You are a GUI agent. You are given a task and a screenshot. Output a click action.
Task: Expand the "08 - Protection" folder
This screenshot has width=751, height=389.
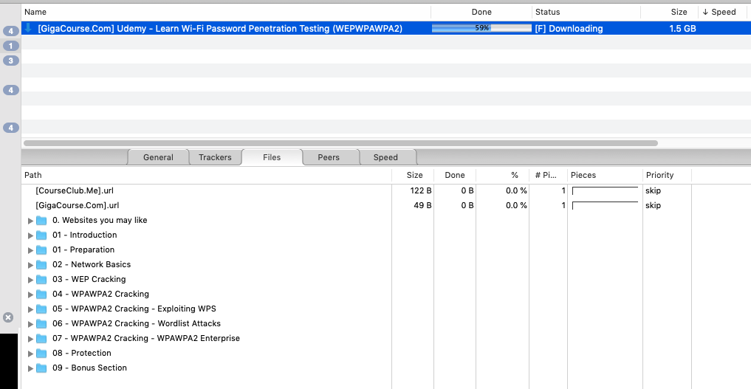[x=30, y=354]
